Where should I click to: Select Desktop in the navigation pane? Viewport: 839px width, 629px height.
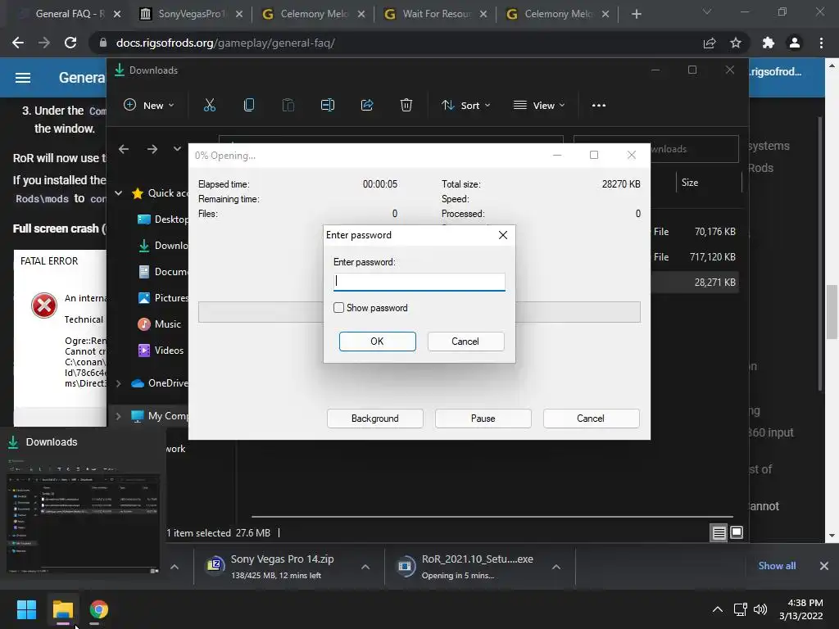pos(163,219)
